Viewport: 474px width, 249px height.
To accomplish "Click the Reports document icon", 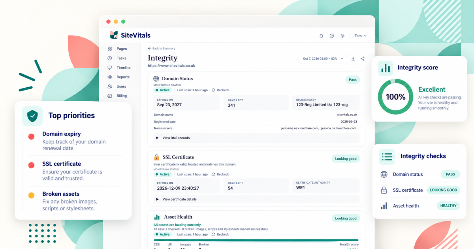I will point(109,77).
